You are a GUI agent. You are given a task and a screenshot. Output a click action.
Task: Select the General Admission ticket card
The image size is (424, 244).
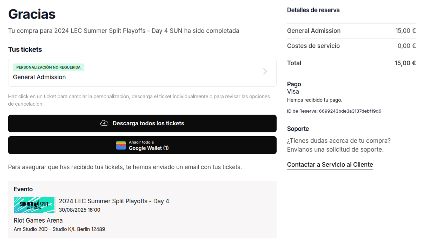[x=142, y=73]
